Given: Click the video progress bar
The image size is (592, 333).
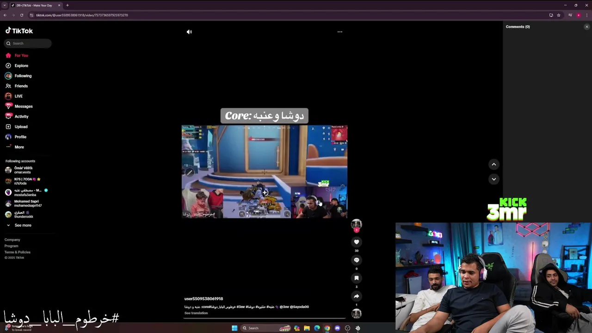Looking at the screenshot, I should point(265,318).
